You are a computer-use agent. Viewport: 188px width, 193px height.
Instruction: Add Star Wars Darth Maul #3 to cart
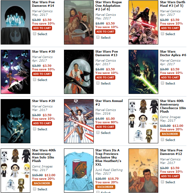coord(170,28)
